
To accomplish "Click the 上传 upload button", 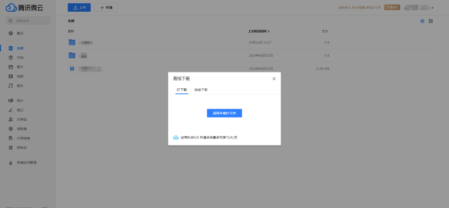I will click(79, 8).
